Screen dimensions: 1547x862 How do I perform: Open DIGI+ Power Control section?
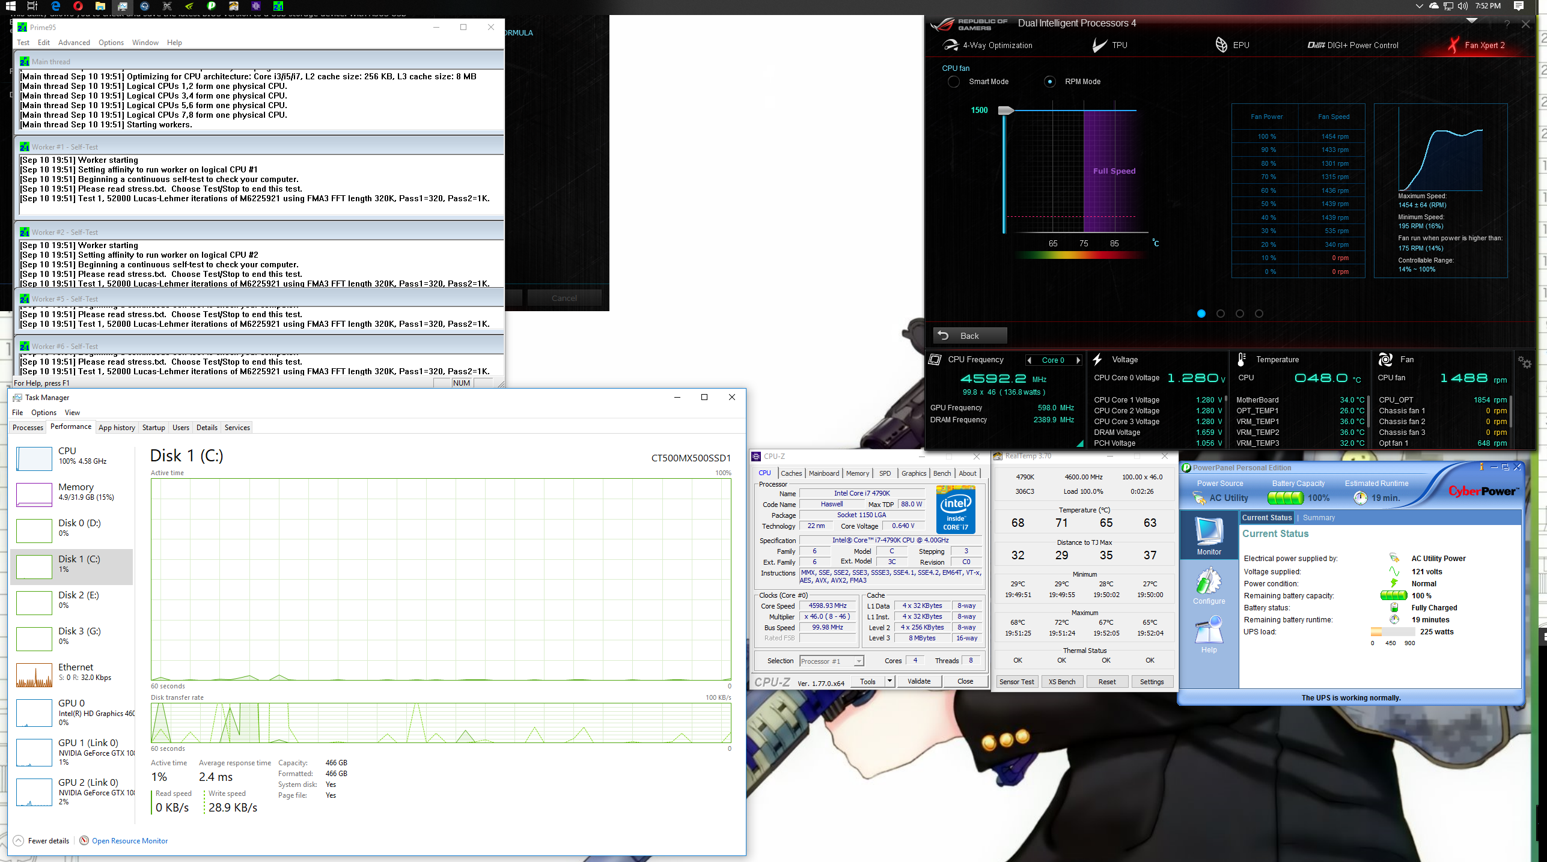1353,45
